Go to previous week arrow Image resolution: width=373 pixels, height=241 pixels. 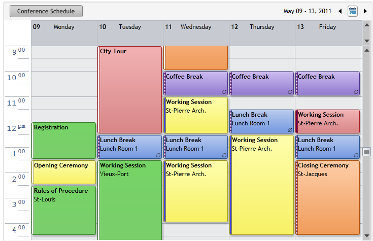[340, 11]
